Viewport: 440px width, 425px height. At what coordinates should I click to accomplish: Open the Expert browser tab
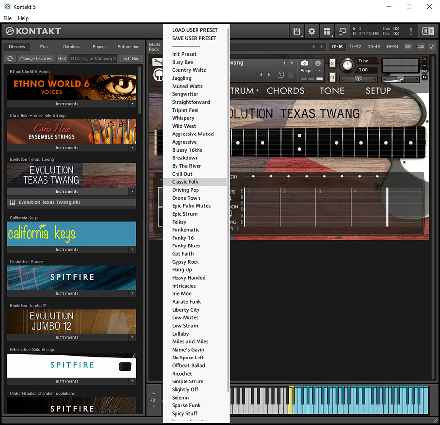(x=99, y=47)
